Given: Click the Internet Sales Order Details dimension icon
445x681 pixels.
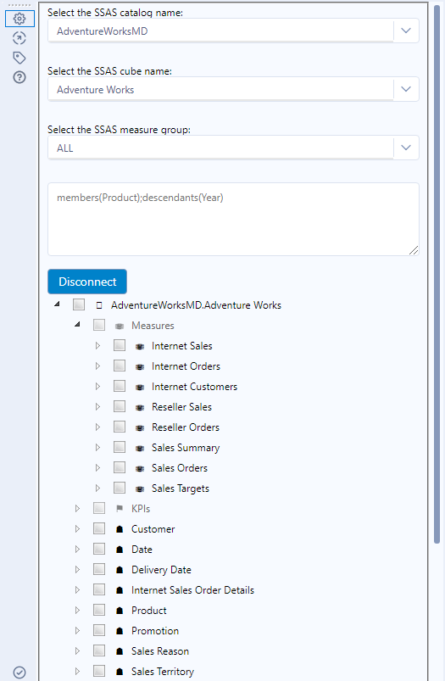Looking at the screenshot, I should (x=120, y=590).
